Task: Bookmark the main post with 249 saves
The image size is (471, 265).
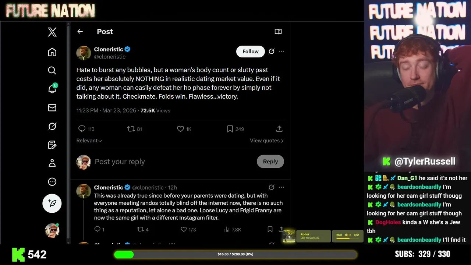Action: 230,129
